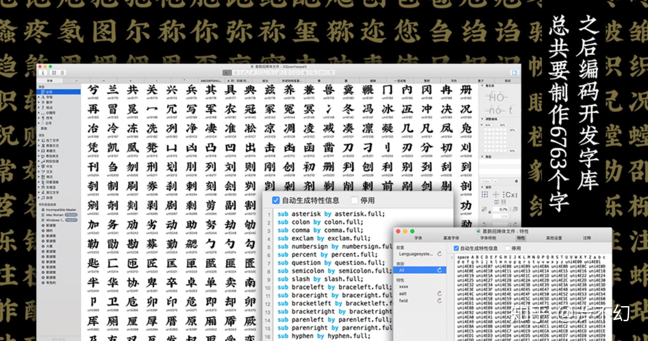Select the aalt feature in the list
648x341 pixels.
403,293
